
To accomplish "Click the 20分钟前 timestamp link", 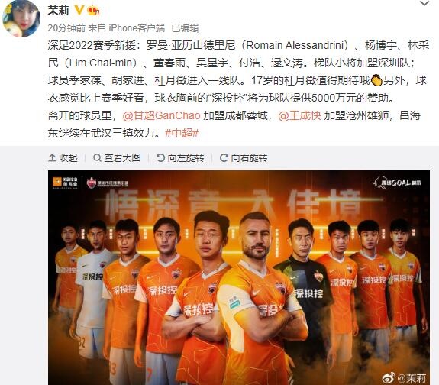I will (x=66, y=28).
